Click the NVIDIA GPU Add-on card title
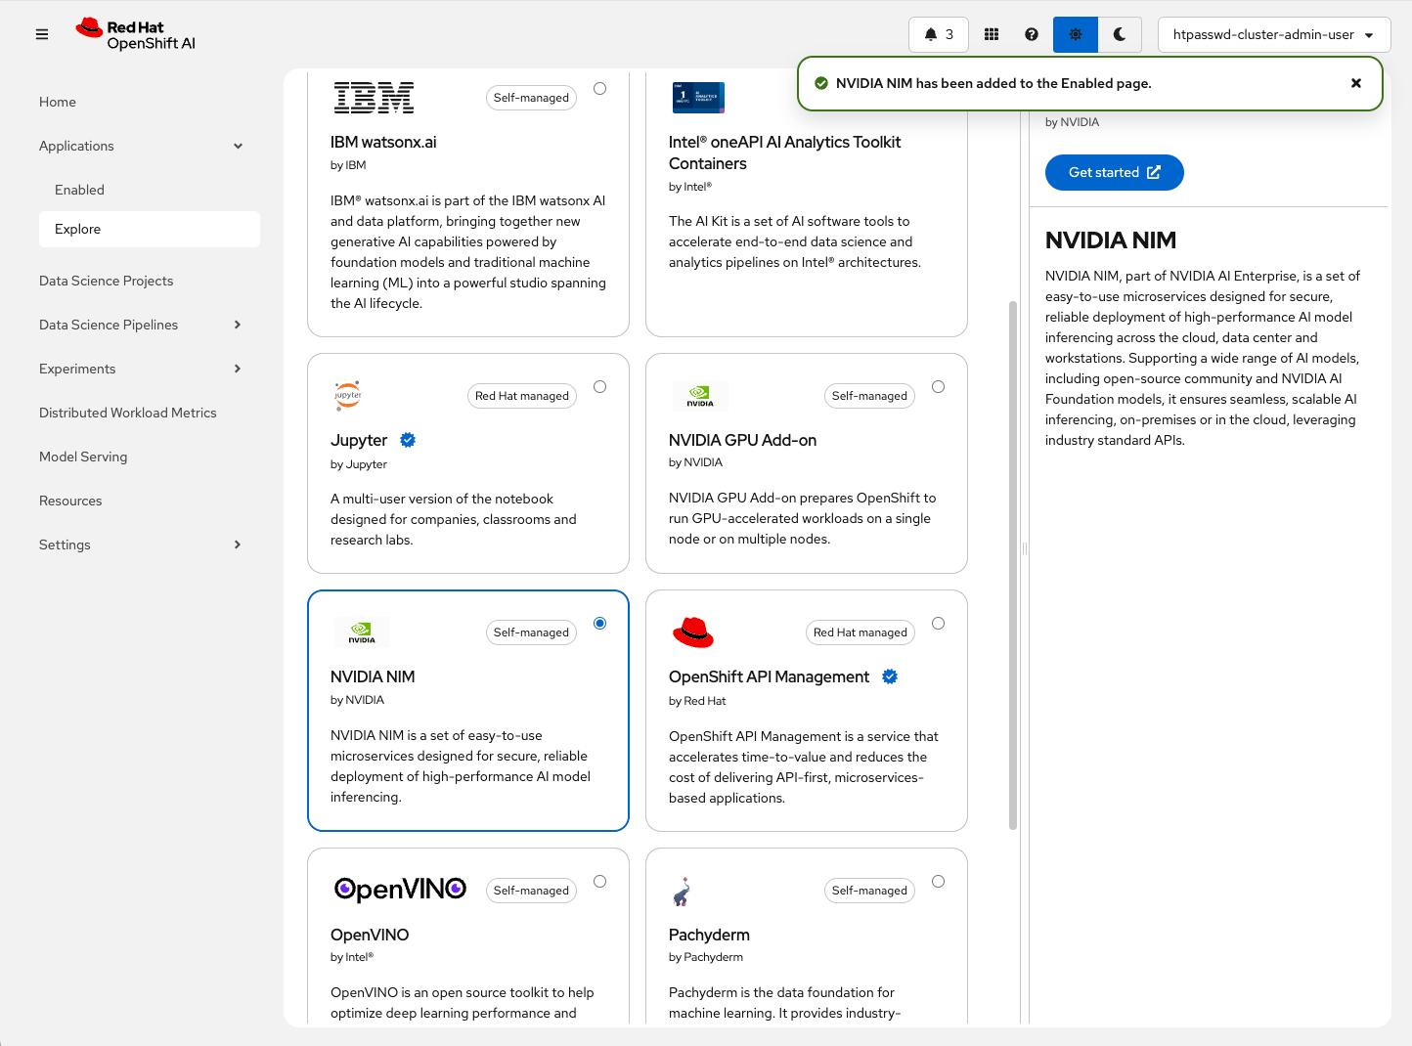The image size is (1412, 1046). [742, 440]
